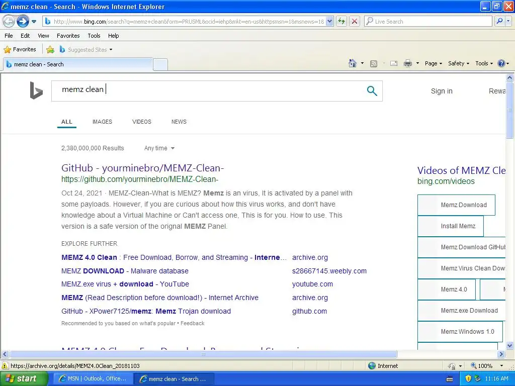Click the on-screen keyboard tray icon
Image resolution: width=515 pixels, height=386 pixels.
pyautogui.click(x=450, y=379)
